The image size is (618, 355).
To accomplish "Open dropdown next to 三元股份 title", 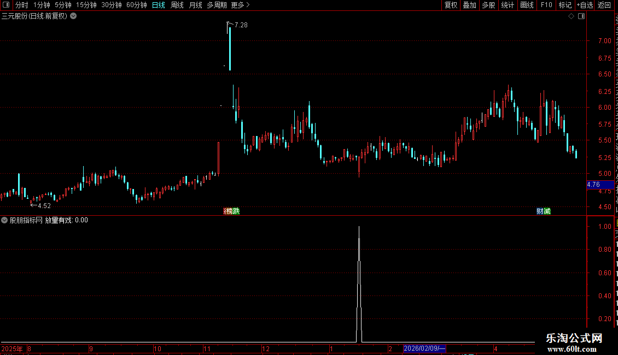I will [x=73, y=16].
